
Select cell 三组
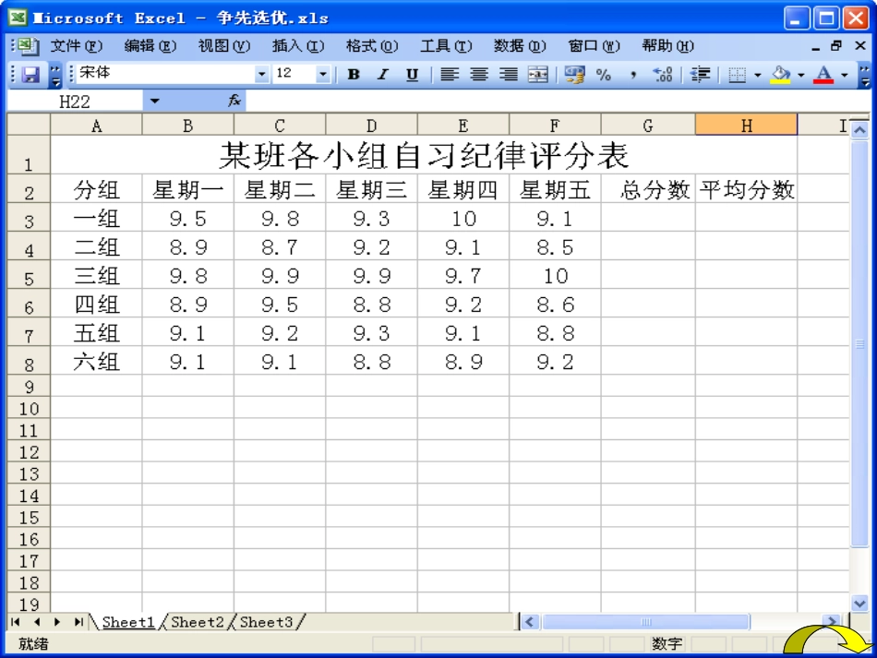click(x=96, y=276)
